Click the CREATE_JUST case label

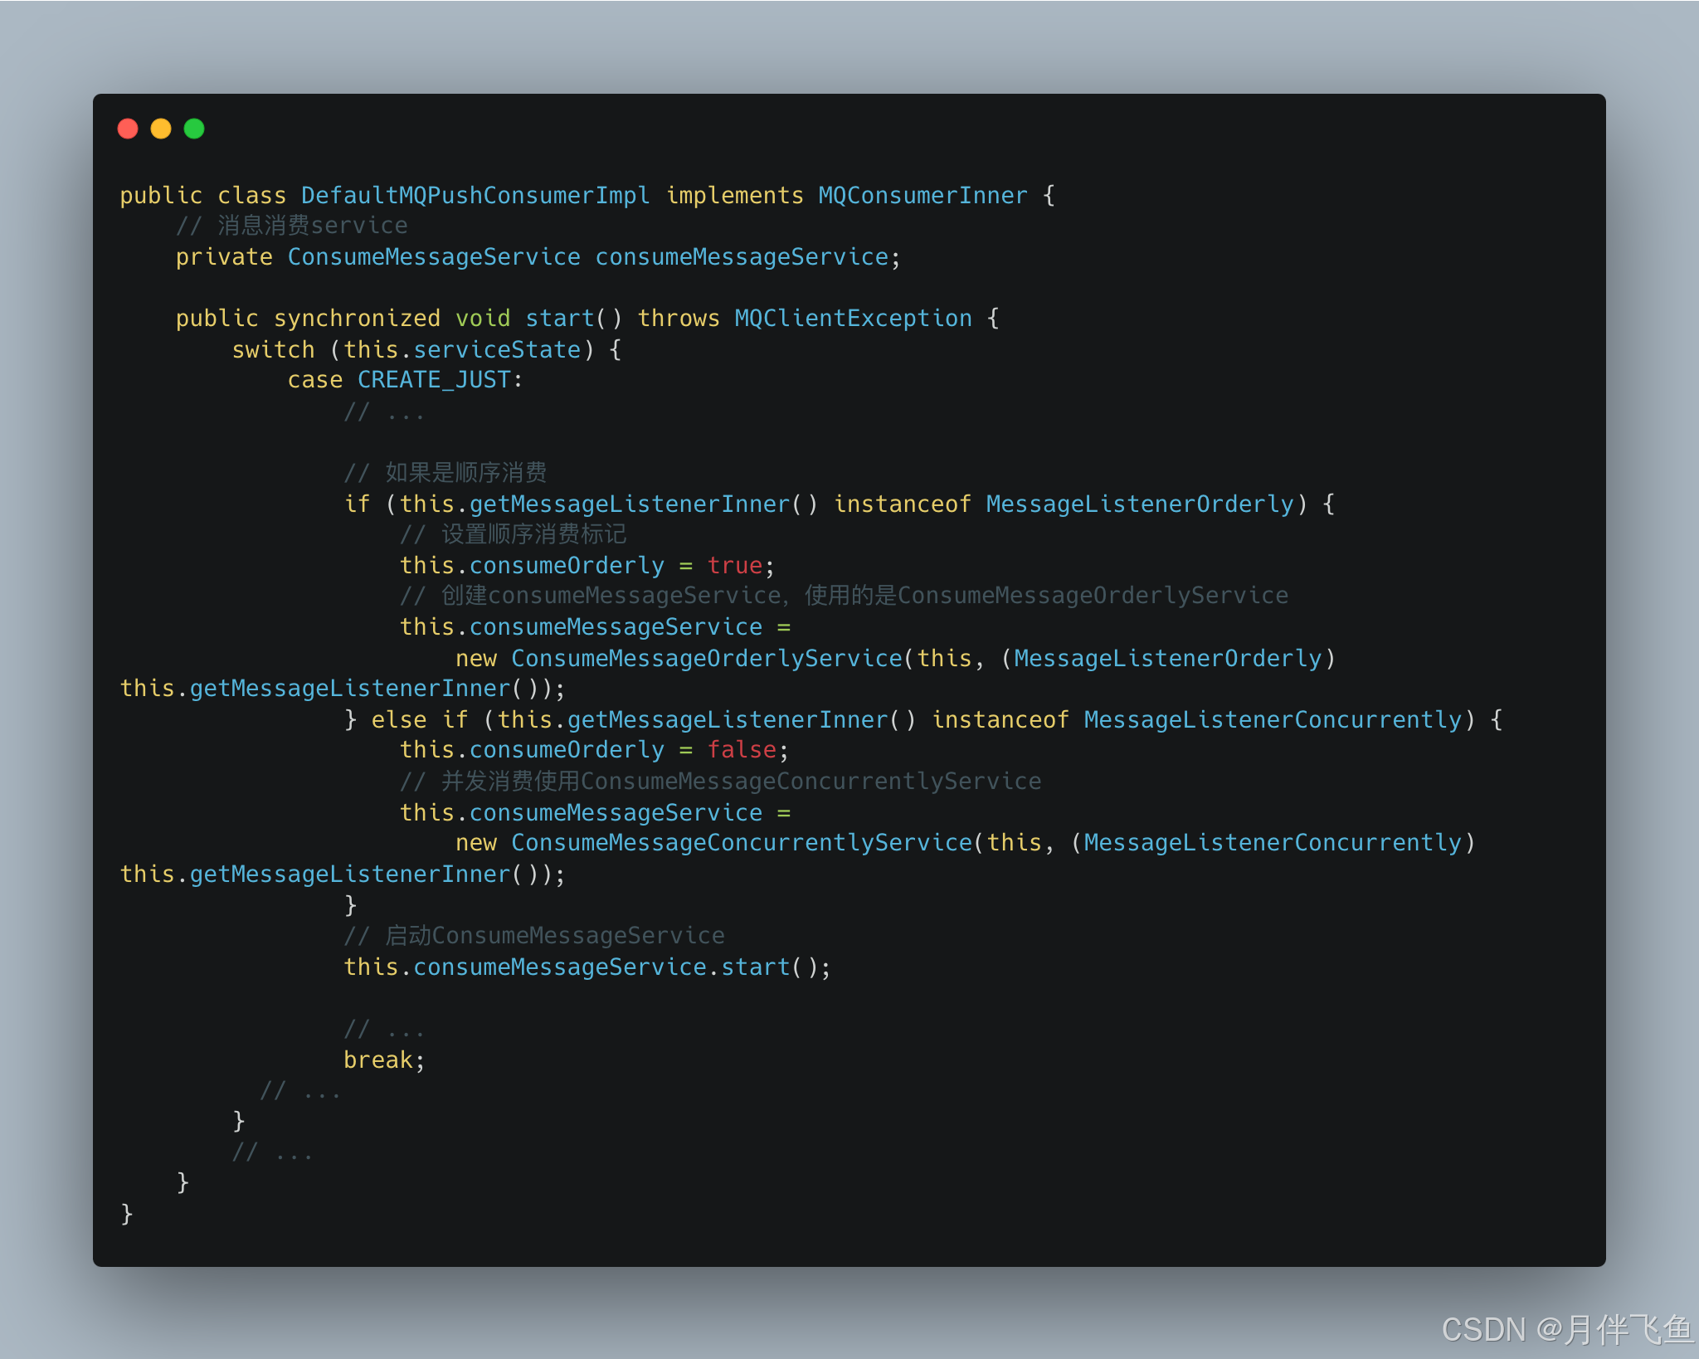pos(434,380)
